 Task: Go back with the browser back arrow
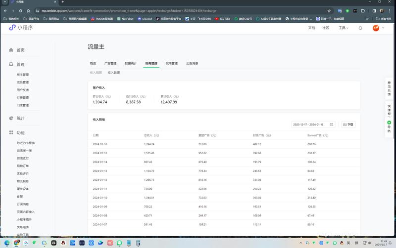point(5,11)
